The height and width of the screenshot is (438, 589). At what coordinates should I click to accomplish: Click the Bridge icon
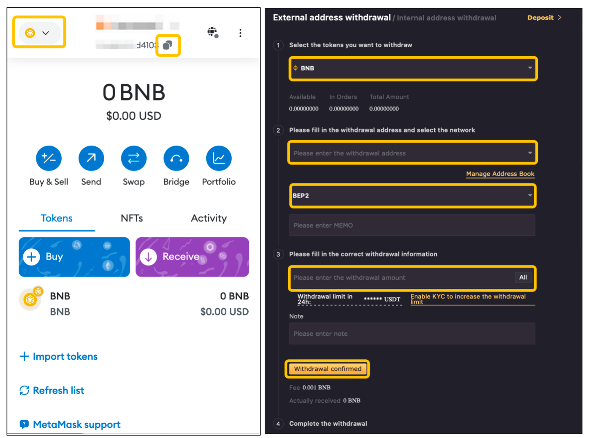pos(176,158)
